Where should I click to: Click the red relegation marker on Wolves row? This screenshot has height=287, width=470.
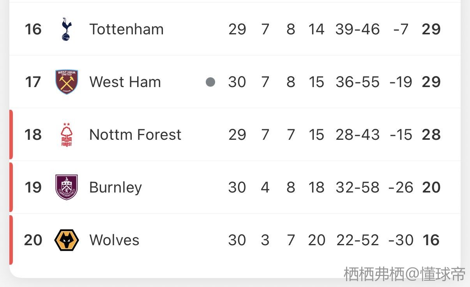pos(11,240)
